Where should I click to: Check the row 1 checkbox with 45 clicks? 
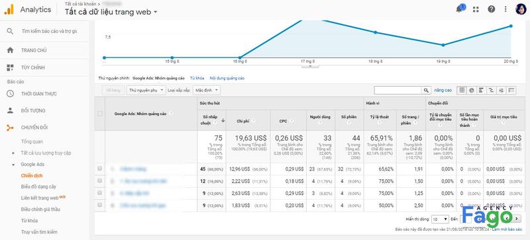[x=100, y=169]
